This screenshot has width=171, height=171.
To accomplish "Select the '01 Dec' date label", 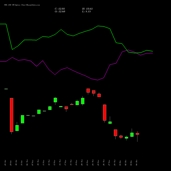I will 120,163.
